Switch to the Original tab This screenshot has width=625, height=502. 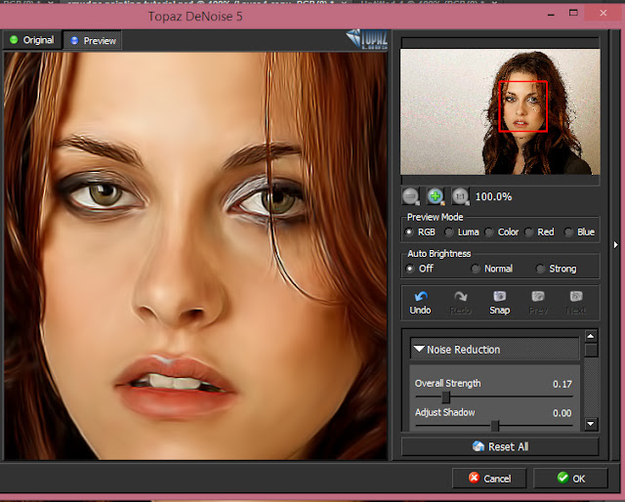32,40
